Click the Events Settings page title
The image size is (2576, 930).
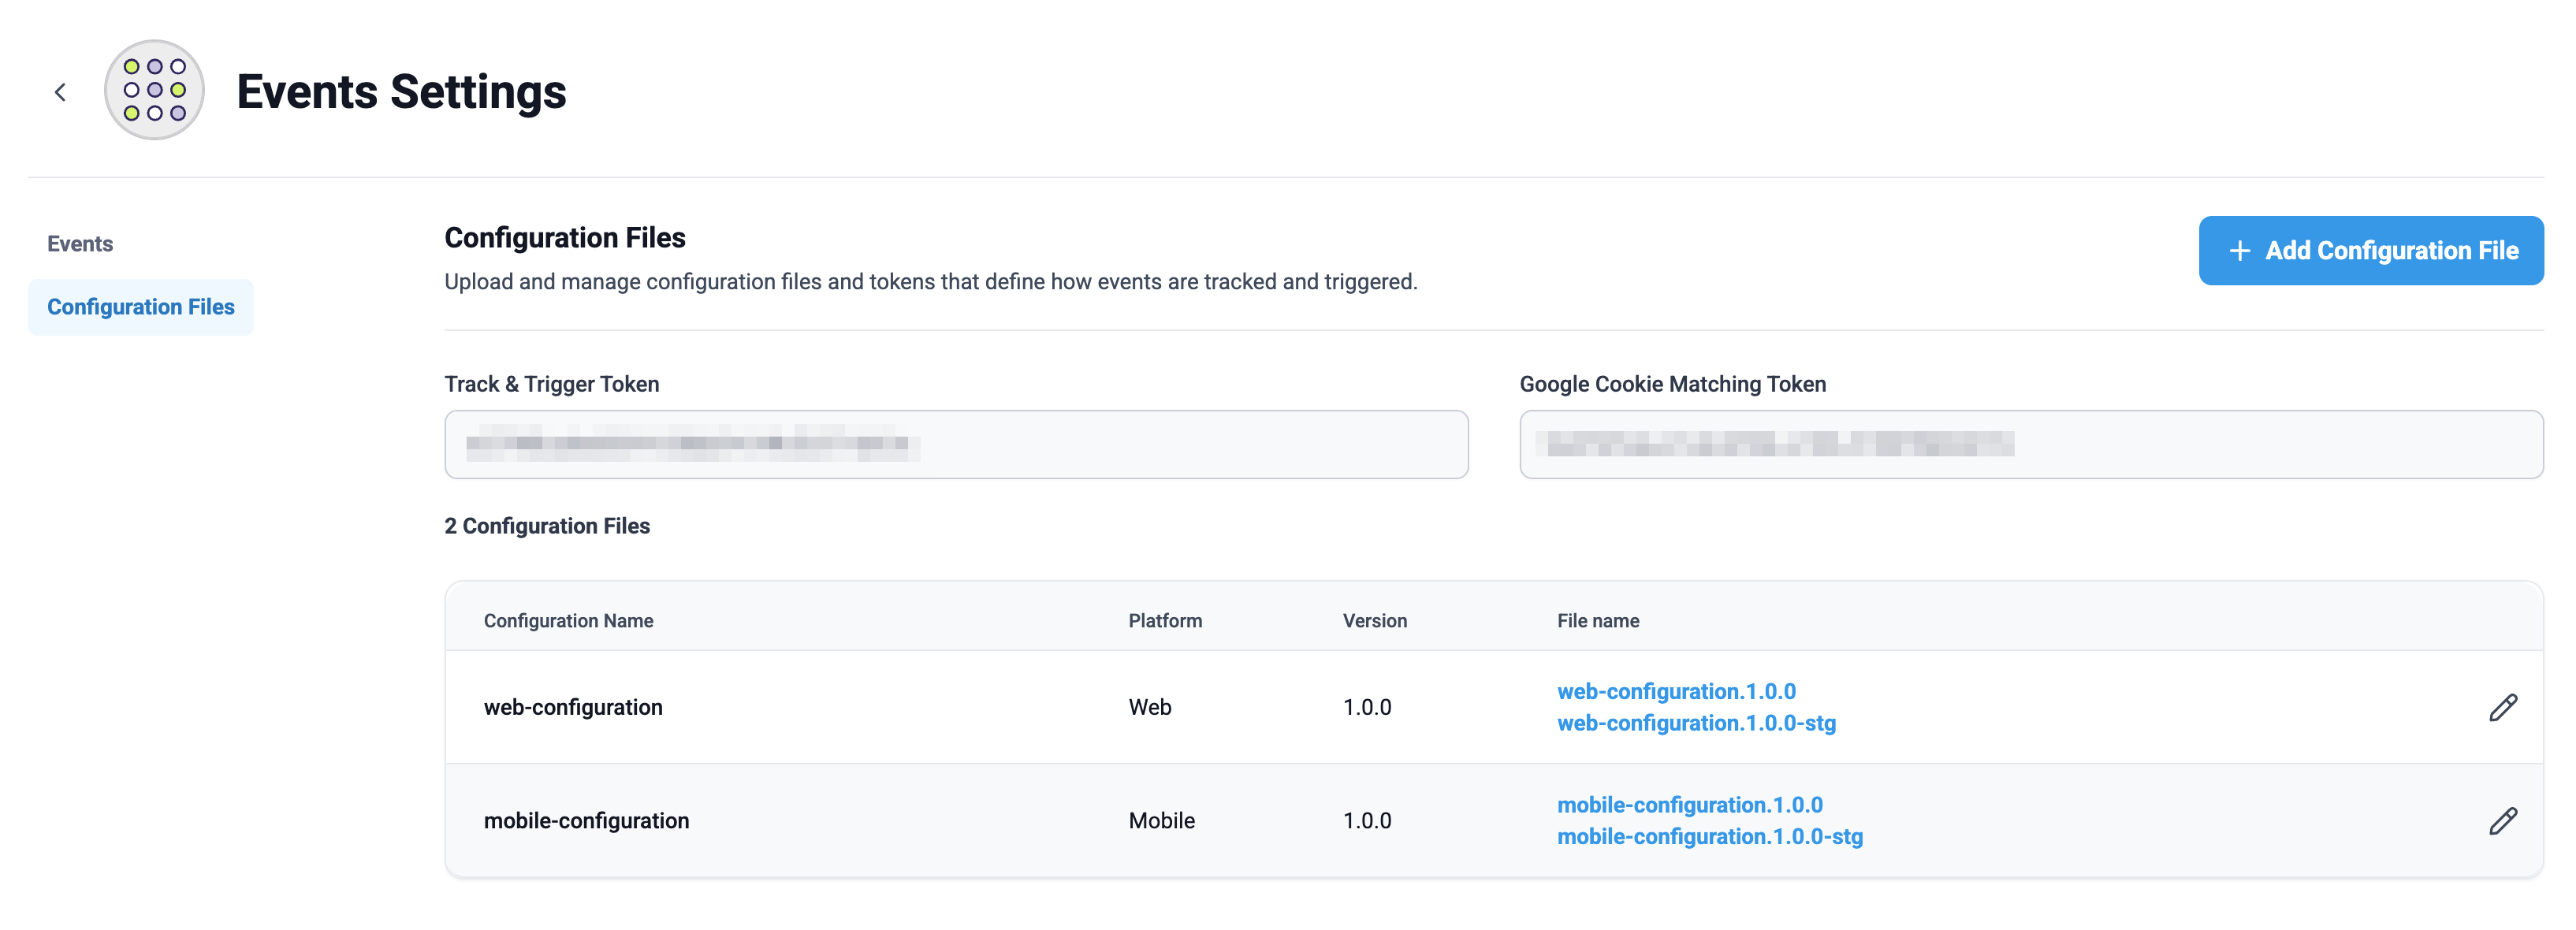click(401, 91)
